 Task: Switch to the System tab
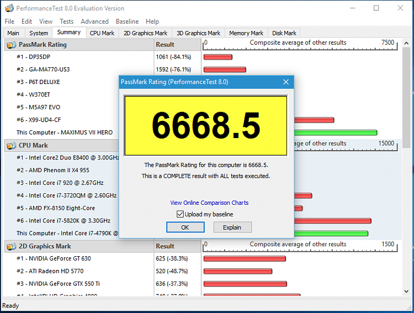coord(39,33)
